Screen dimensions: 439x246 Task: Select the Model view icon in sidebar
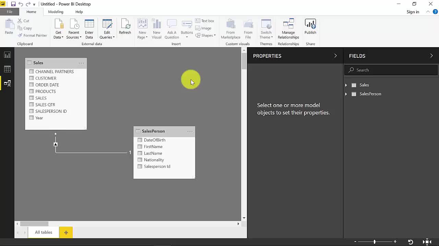point(7,83)
